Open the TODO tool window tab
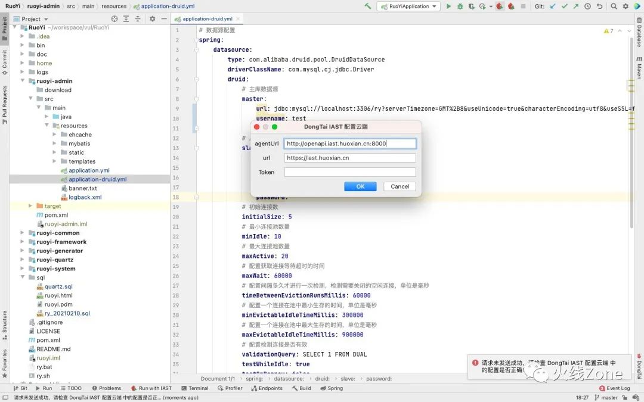Image resolution: width=644 pixels, height=402 pixels. (71, 388)
